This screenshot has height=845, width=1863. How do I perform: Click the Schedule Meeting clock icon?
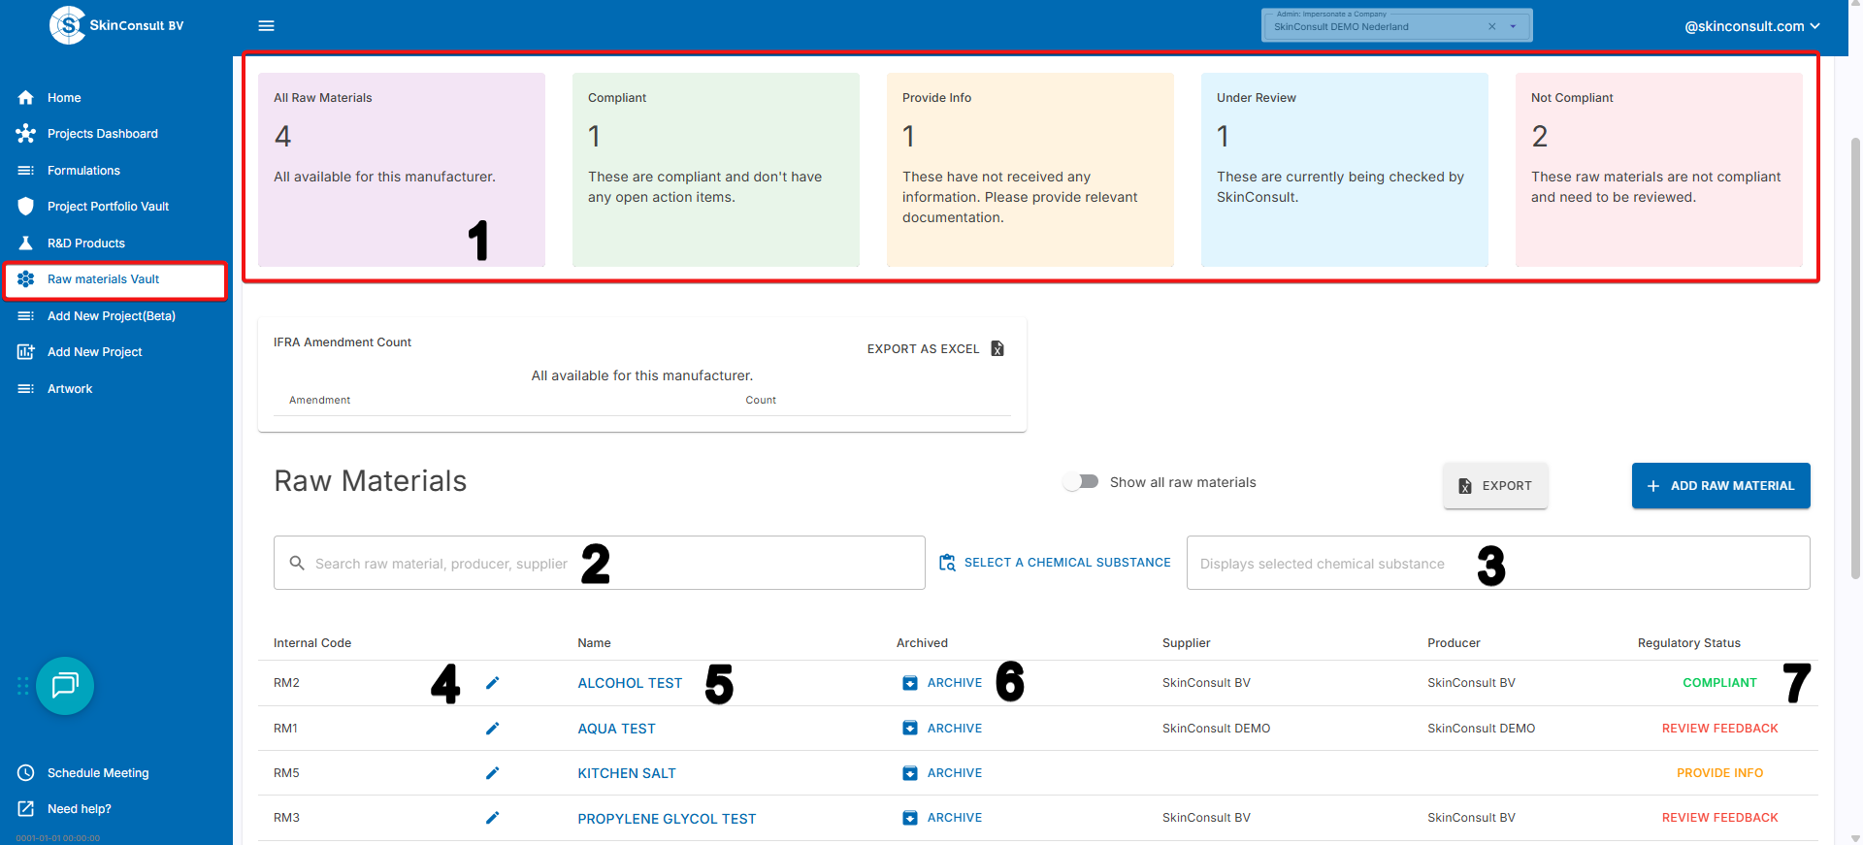click(26, 773)
